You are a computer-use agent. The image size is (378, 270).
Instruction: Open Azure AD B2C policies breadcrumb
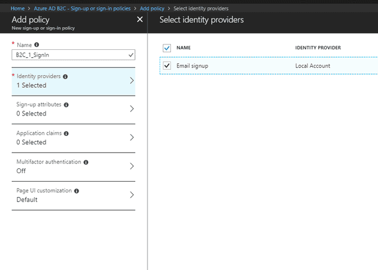pos(82,8)
